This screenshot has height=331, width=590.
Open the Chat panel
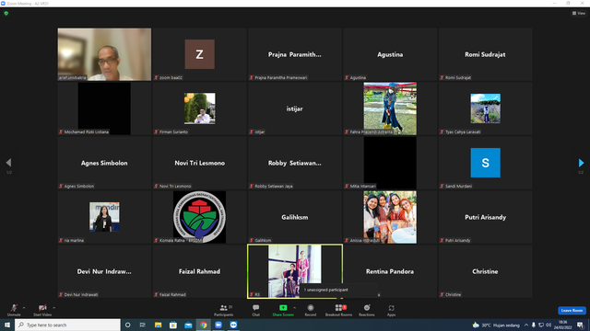pyautogui.click(x=256, y=310)
